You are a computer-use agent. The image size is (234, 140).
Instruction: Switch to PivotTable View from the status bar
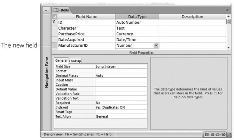pyautogui.click(x=212, y=134)
